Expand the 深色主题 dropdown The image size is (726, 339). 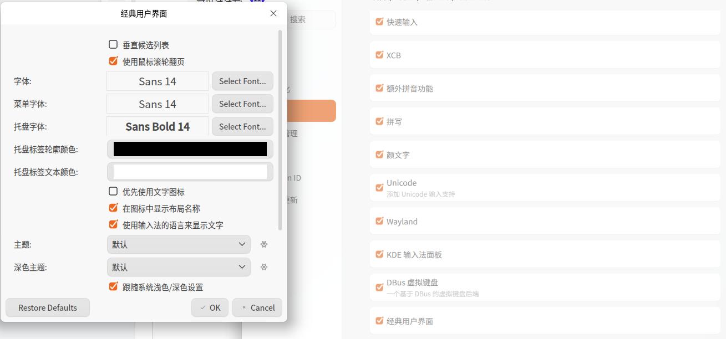click(179, 267)
